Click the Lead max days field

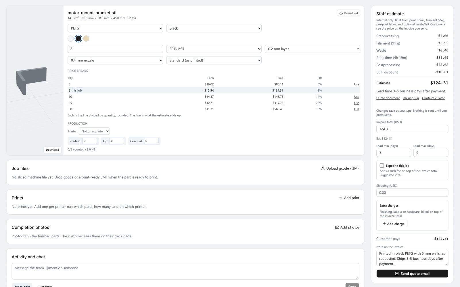431,153
